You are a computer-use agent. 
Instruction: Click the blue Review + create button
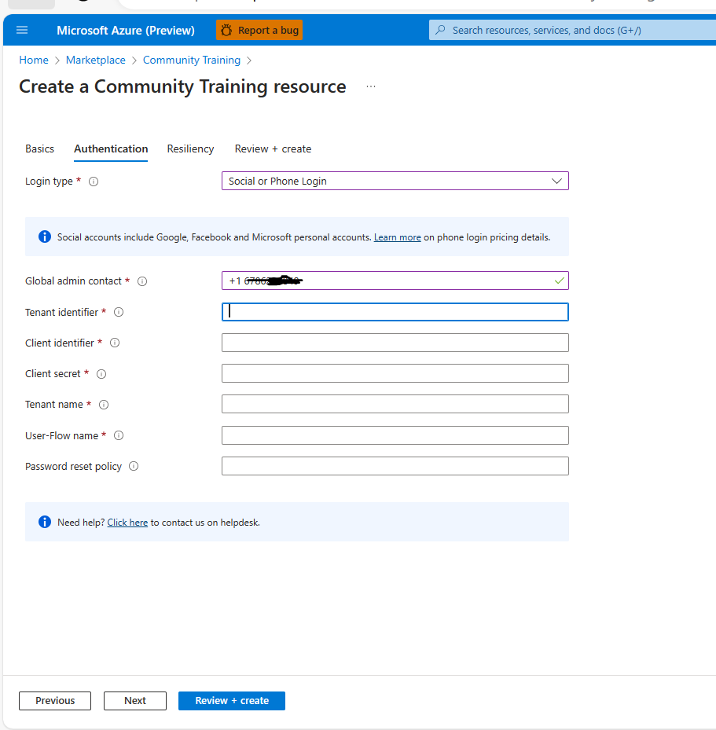(x=232, y=701)
